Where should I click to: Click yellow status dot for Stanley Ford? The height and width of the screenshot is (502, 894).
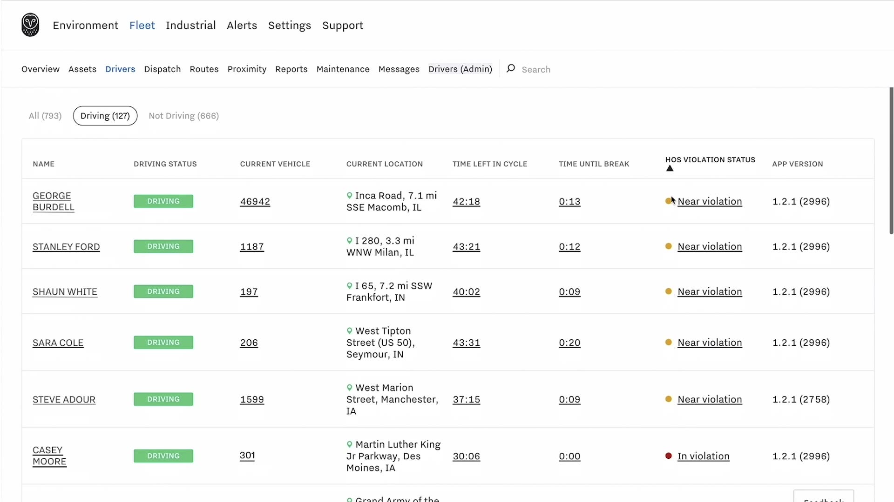point(669,246)
